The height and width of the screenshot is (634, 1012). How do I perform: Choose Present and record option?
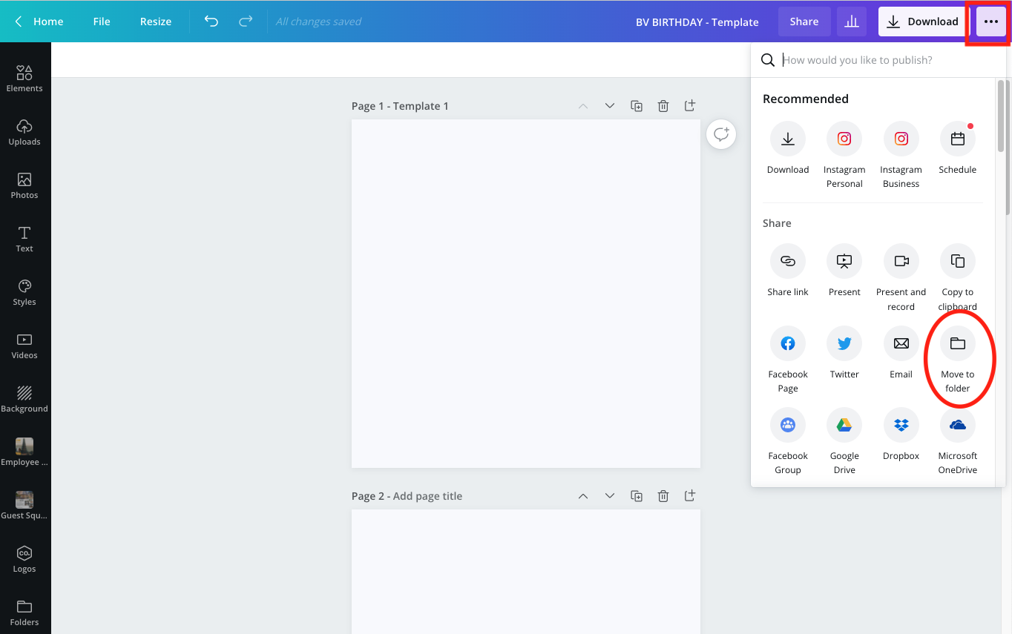coord(901,261)
